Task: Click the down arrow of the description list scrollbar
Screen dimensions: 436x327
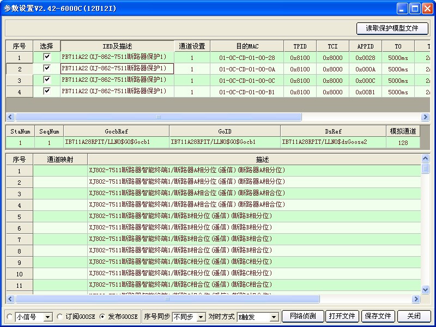Action: (x=426, y=289)
